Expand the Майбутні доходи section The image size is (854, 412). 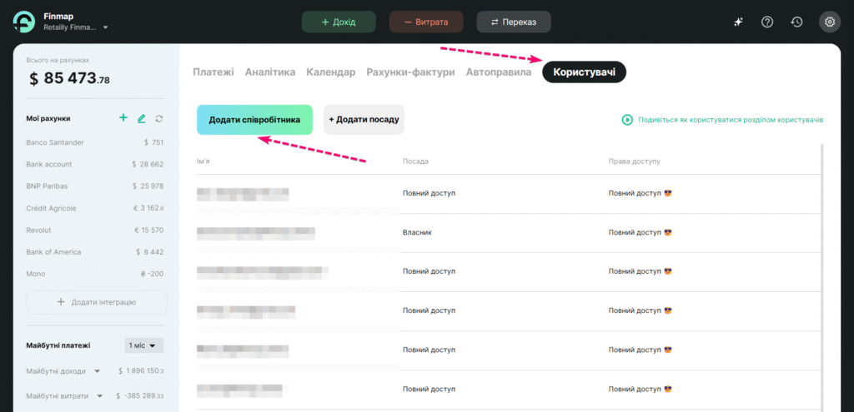click(x=97, y=371)
